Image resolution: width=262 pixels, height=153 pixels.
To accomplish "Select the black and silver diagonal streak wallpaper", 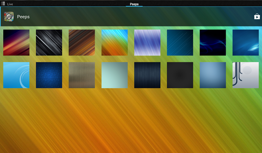I will [49, 43].
